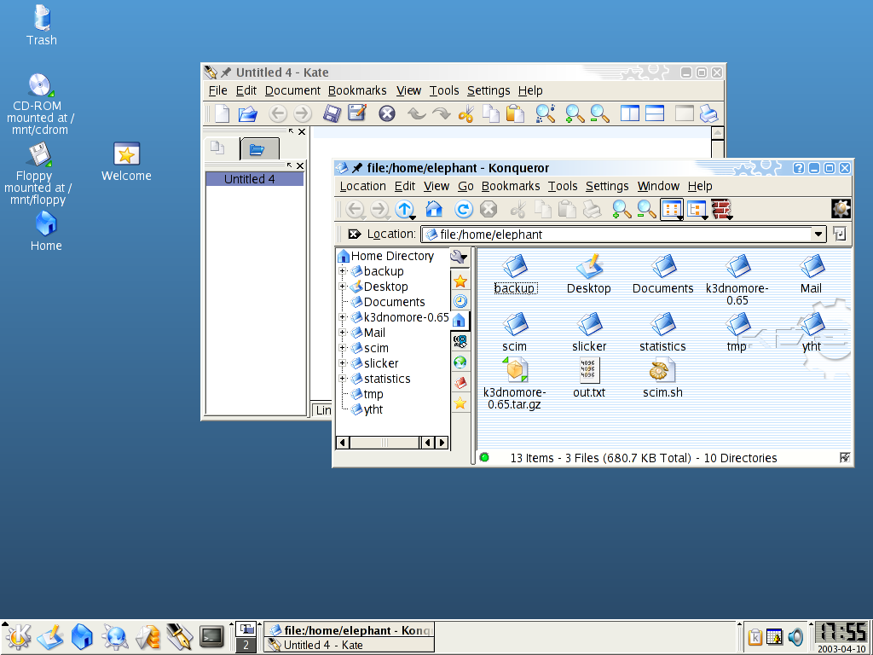
Task: Switch to Untitled 4 - Kate taskbar button
Action: click(x=349, y=645)
